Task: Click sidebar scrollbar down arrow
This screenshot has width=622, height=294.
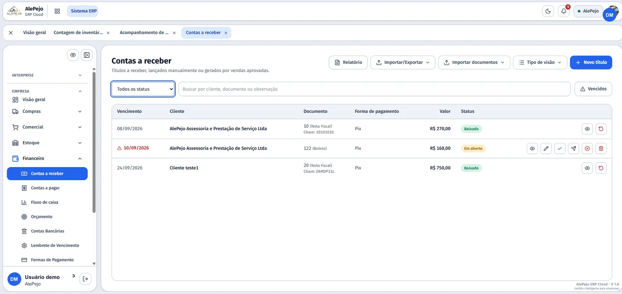Action: [x=94, y=264]
